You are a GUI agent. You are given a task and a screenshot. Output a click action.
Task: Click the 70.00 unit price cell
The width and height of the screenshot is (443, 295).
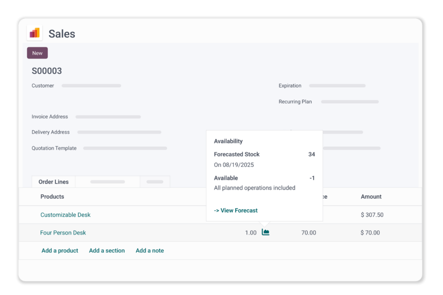308,233
